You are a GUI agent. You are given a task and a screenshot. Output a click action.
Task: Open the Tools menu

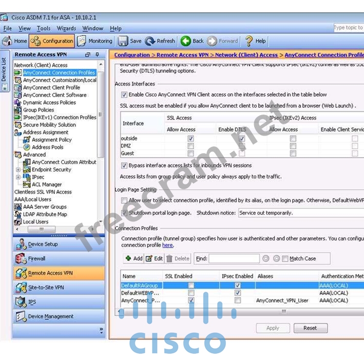click(44, 28)
